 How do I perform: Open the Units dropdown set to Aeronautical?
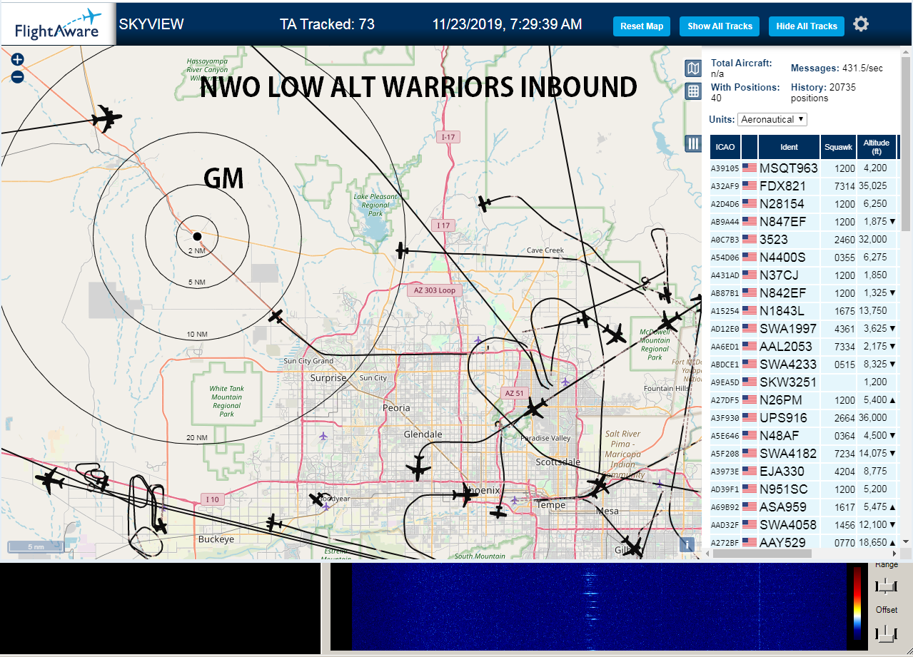point(772,119)
